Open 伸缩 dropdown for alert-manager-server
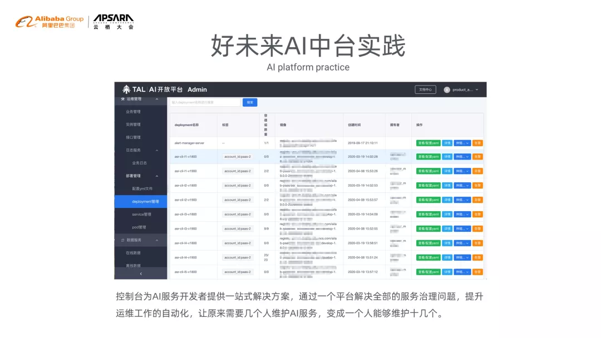 click(462, 143)
